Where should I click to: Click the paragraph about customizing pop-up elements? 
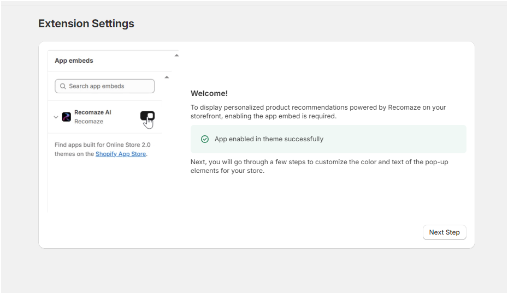[319, 166]
